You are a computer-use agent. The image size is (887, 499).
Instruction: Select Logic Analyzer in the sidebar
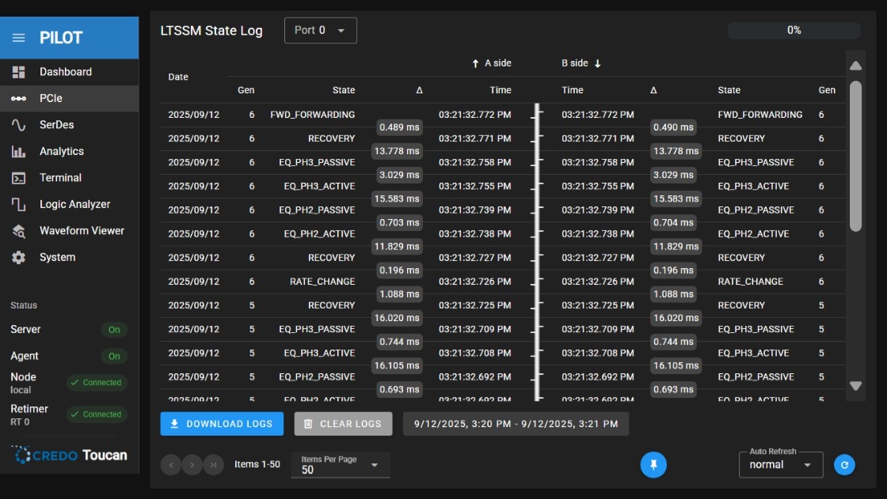click(74, 204)
